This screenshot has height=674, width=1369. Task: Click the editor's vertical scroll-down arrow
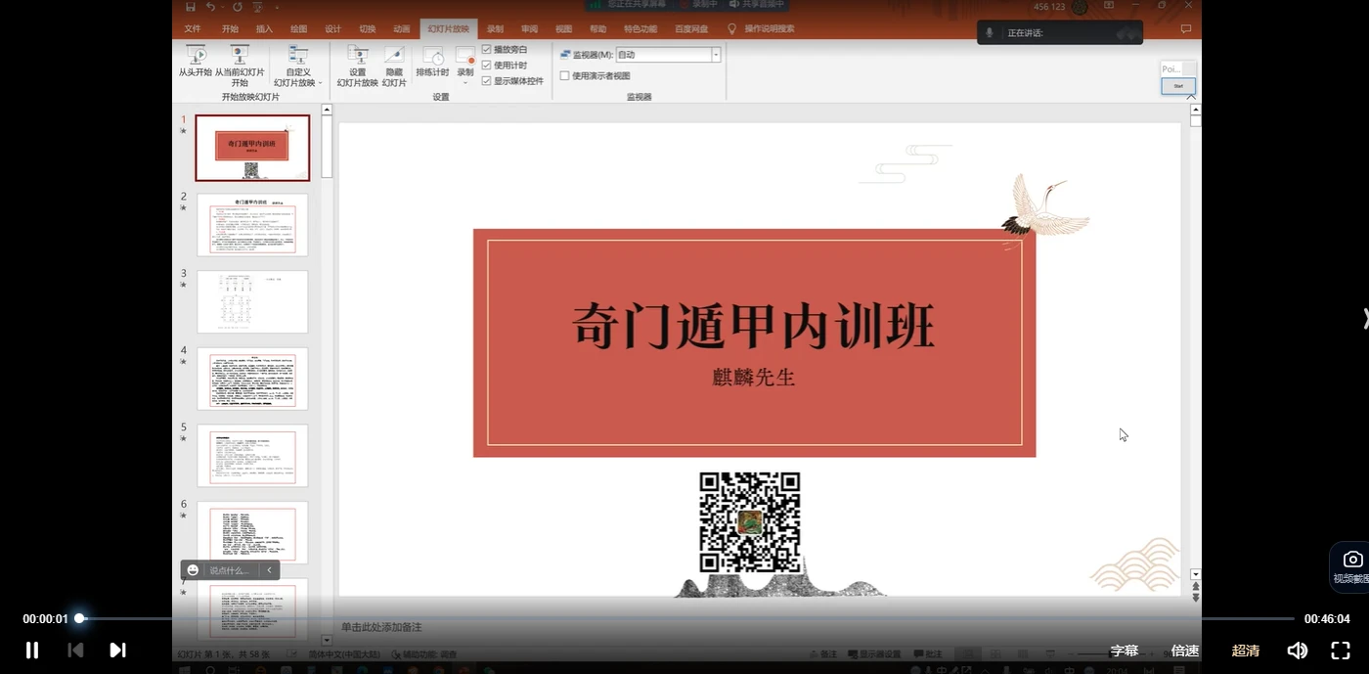1195,574
